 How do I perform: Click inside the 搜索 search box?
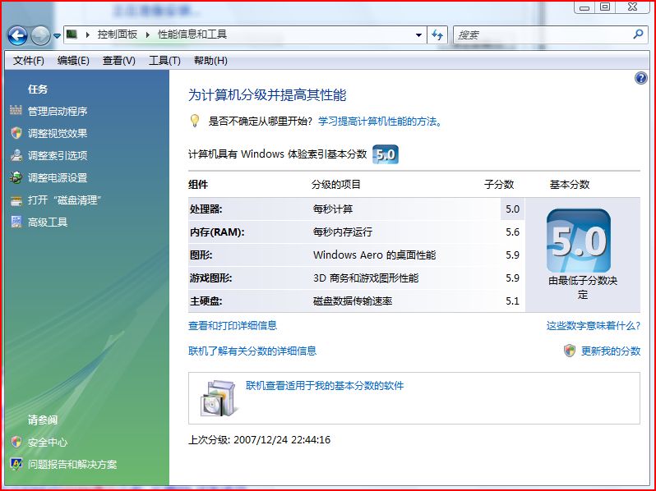543,34
